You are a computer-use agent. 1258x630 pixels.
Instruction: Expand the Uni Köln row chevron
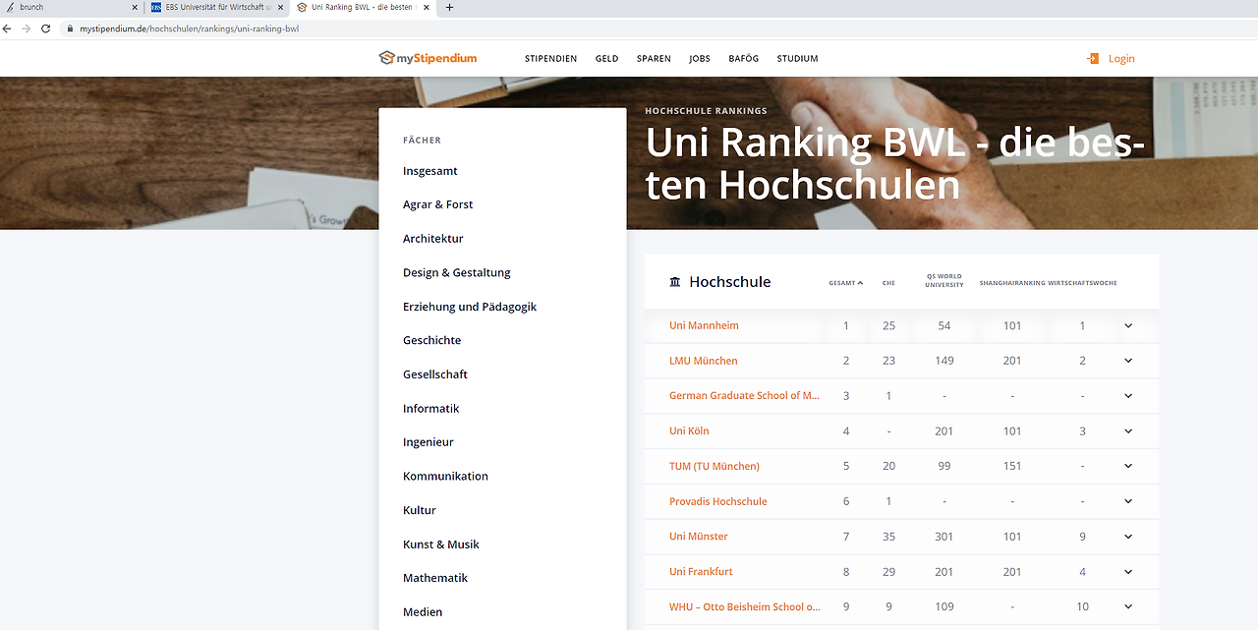tap(1128, 431)
